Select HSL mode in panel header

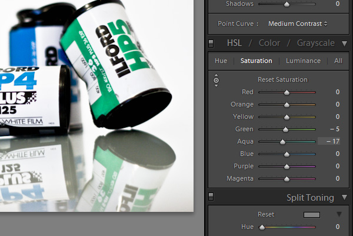click(x=234, y=43)
